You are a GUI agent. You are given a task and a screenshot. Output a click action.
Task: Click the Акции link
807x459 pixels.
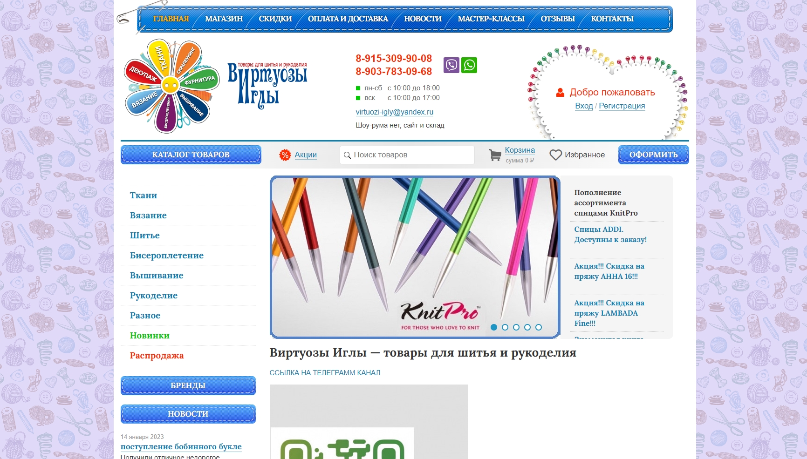(x=306, y=155)
